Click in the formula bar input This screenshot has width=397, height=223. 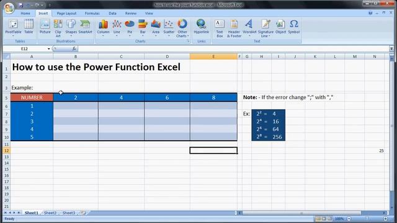click(x=233, y=48)
